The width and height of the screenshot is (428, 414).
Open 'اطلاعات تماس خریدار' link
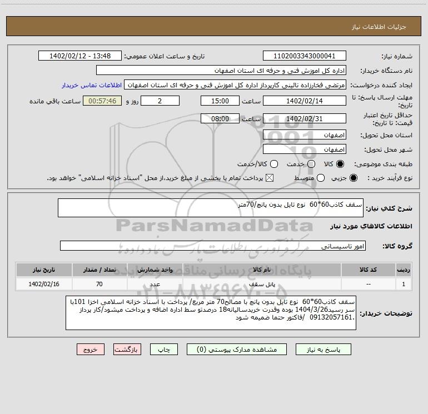(x=92, y=85)
